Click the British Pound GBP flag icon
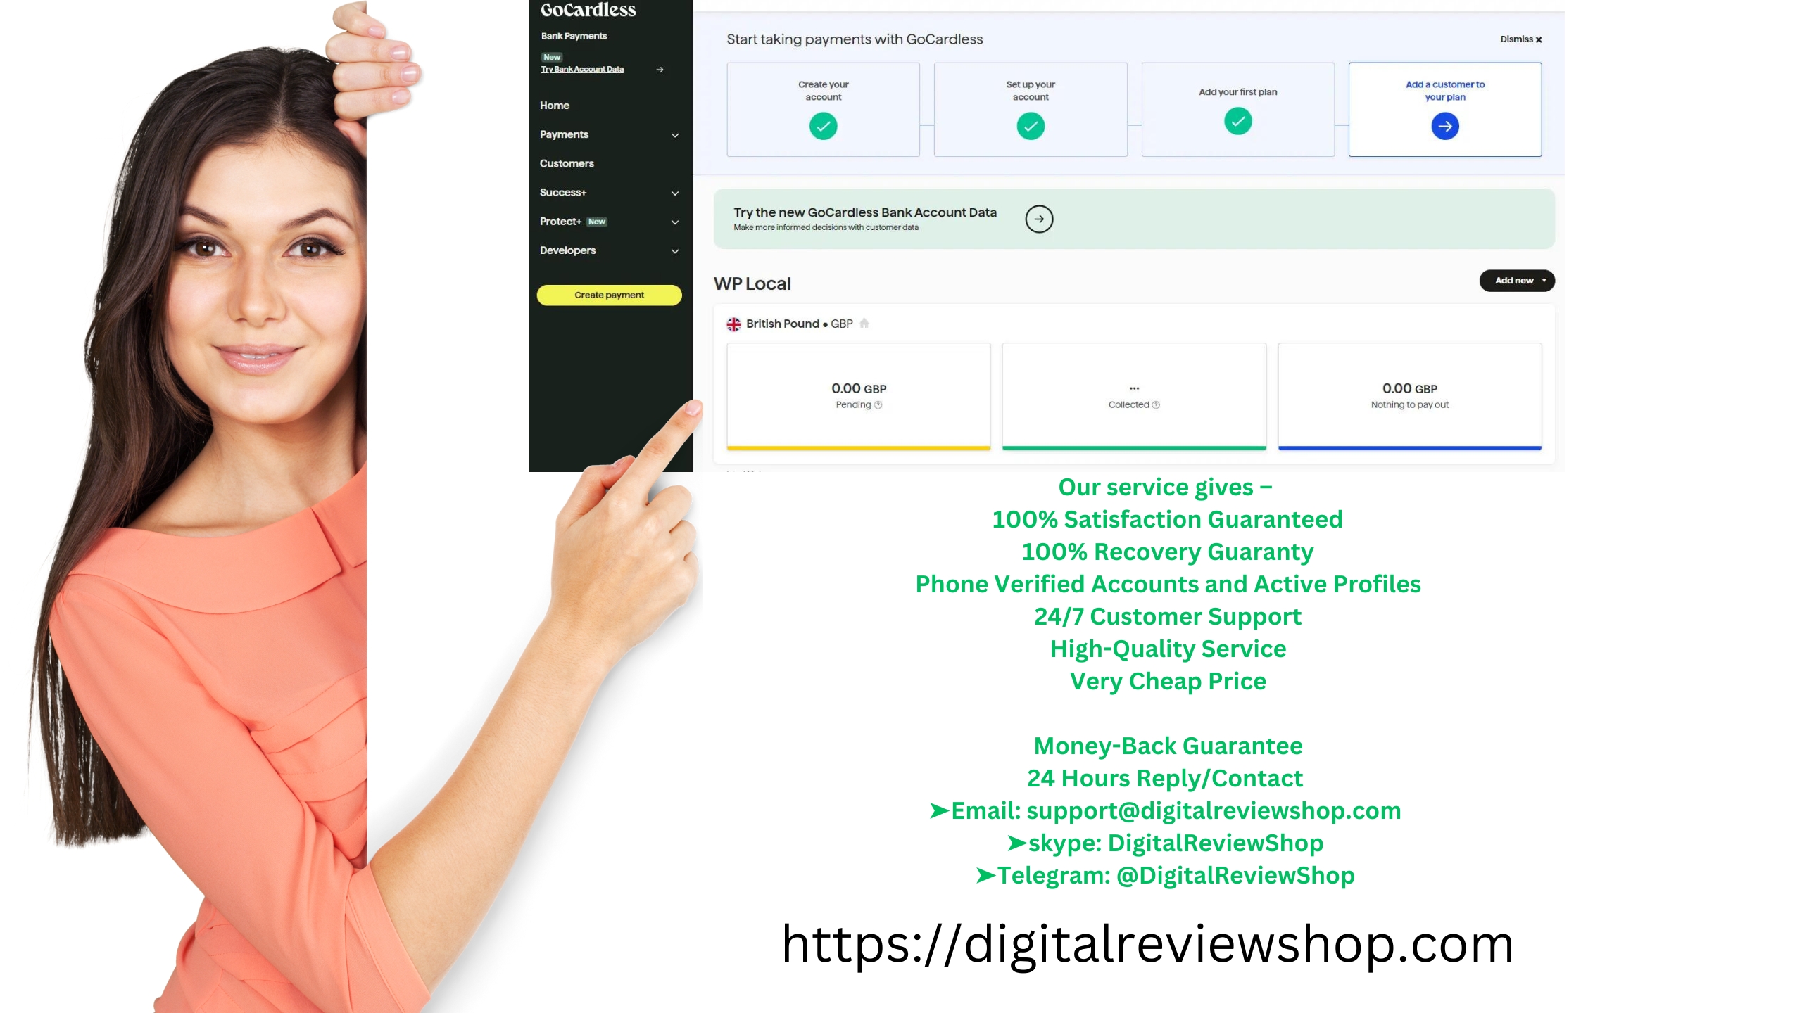The image size is (1802, 1013). pos(733,323)
